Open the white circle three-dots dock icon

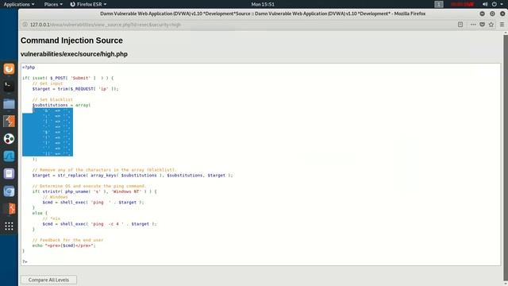[9, 139]
